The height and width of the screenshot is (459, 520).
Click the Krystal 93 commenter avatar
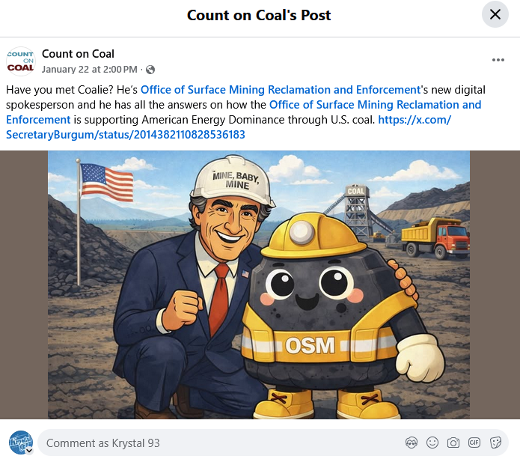pyautogui.click(x=20, y=443)
